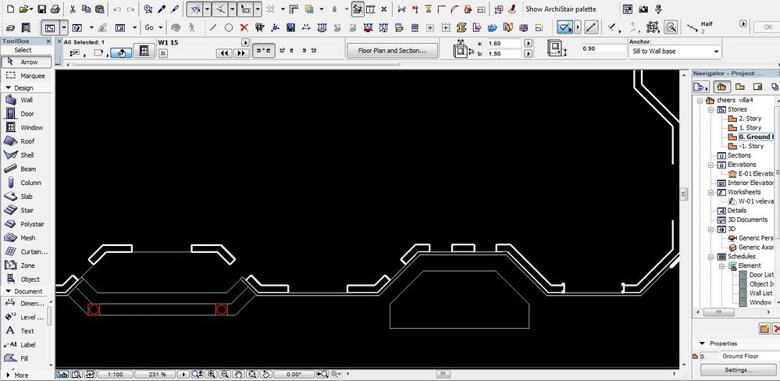Click the Floor Plan and Section button
780x381 pixels.
tap(392, 50)
